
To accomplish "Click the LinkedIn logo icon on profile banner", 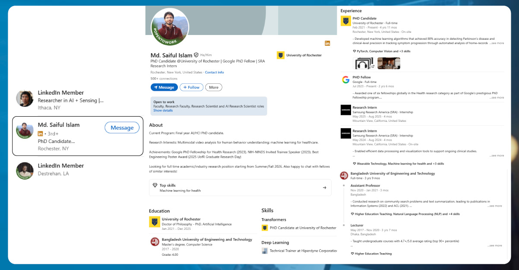I will (327, 43).
